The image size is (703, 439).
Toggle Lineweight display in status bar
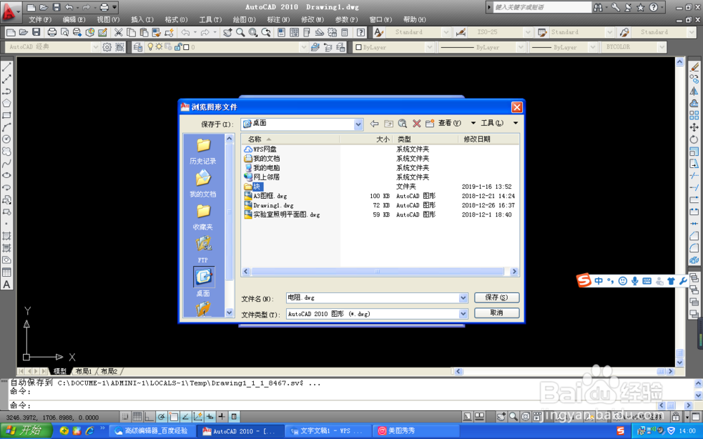(222, 417)
